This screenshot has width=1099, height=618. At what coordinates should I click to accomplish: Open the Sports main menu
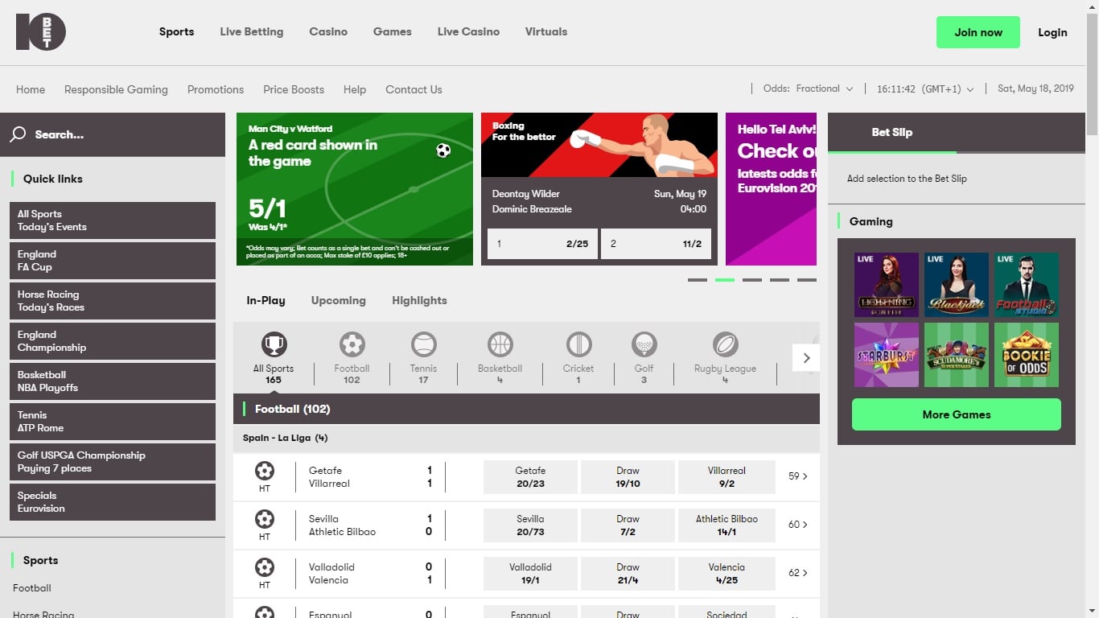(176, 32)
